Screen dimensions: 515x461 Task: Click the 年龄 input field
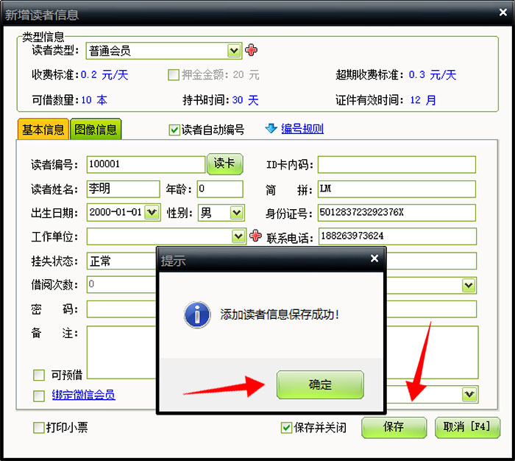click(x=220, y=189)
